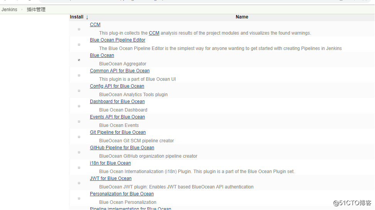Viewport: 375px width, 210px height.
Task: Tick the Dashboard for Blue Ocean checkbox
Action: click(79, 106)
